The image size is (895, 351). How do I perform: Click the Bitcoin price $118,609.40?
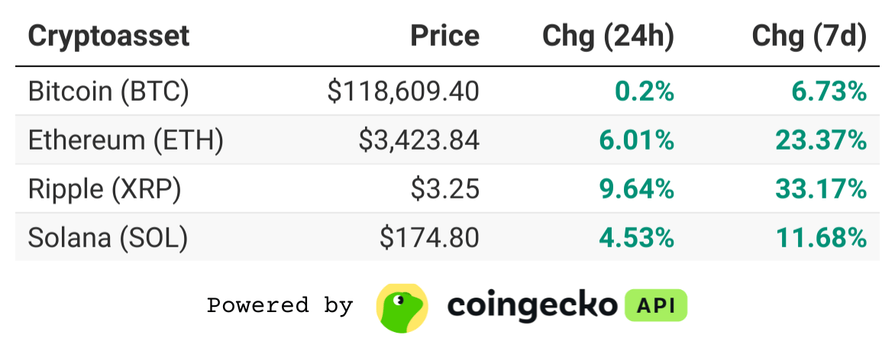pos(403,92)
